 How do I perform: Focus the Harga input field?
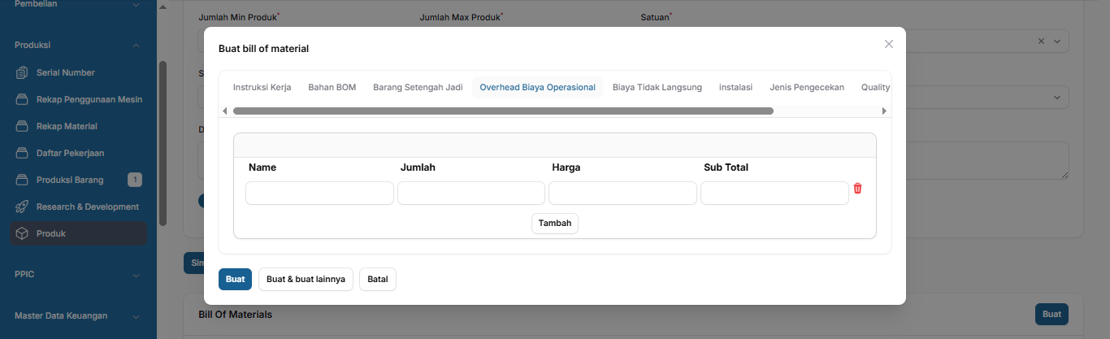[622, 193]
